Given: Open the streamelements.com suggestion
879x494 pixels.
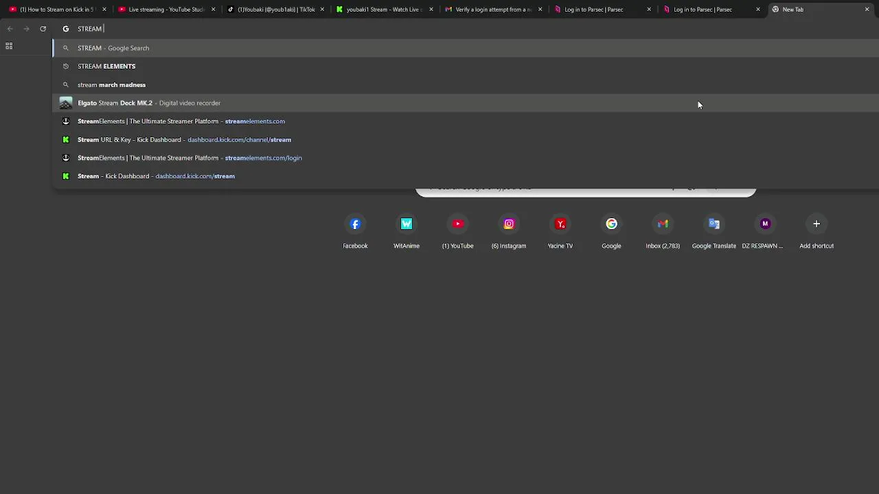Looking at the screenshot, I should coord(466,121).
